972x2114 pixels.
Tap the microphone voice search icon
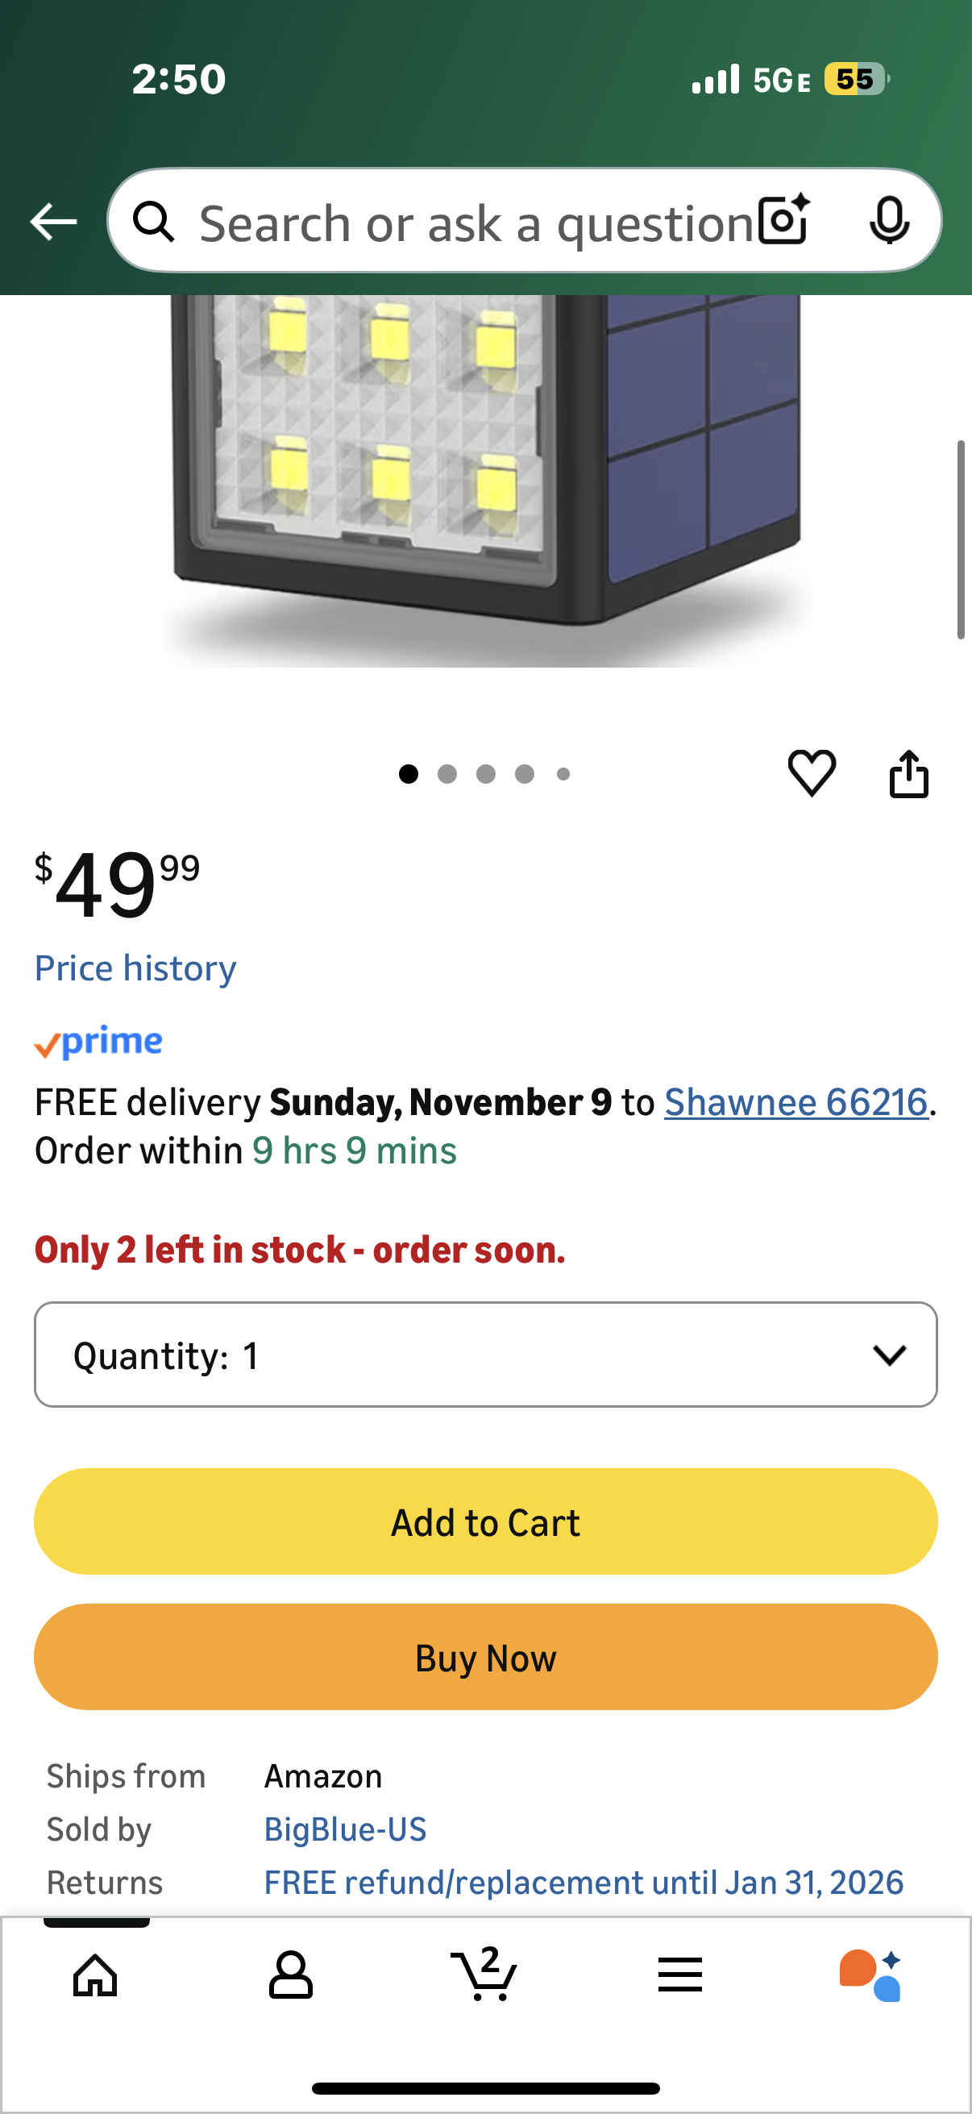[x=888, y=221]
